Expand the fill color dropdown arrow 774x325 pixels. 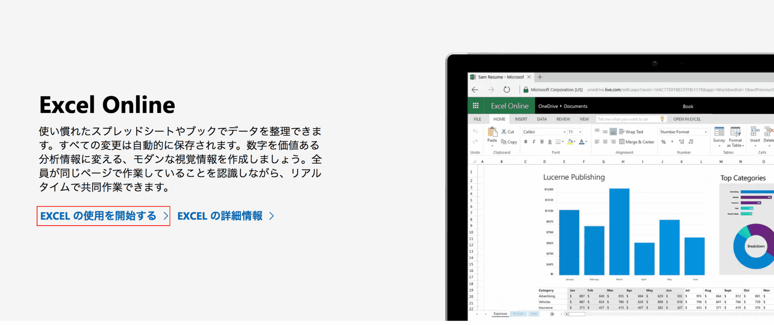(574, 142)
